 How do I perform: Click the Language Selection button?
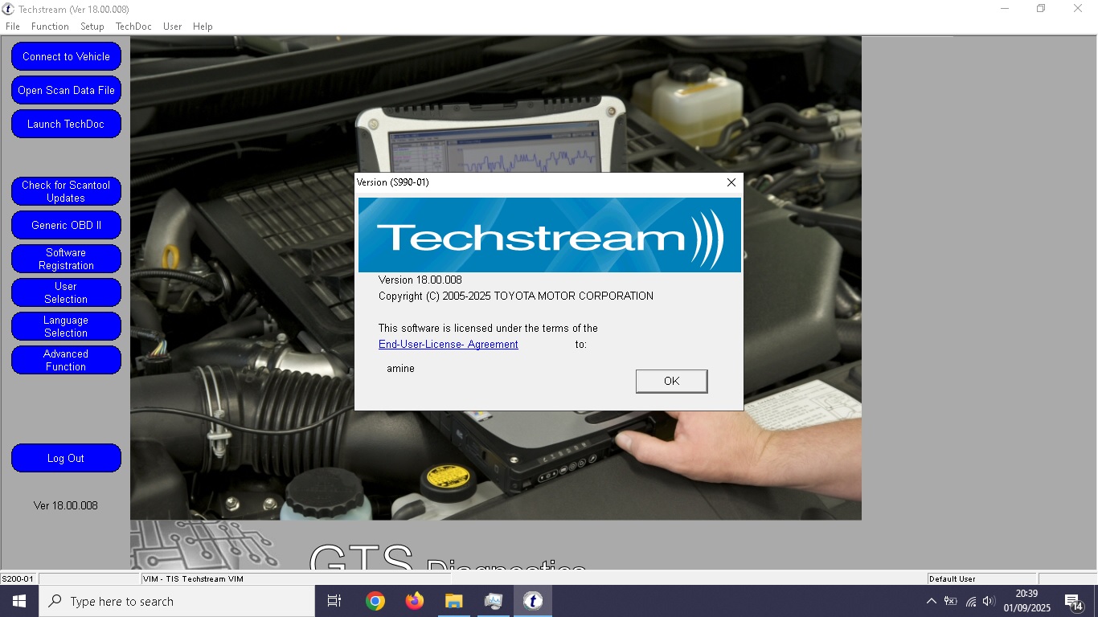(x=66, y=326)
